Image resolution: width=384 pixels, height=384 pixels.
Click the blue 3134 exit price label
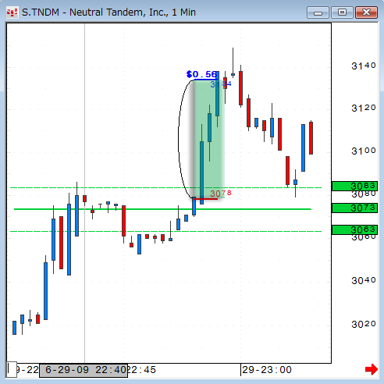[221, 84]
